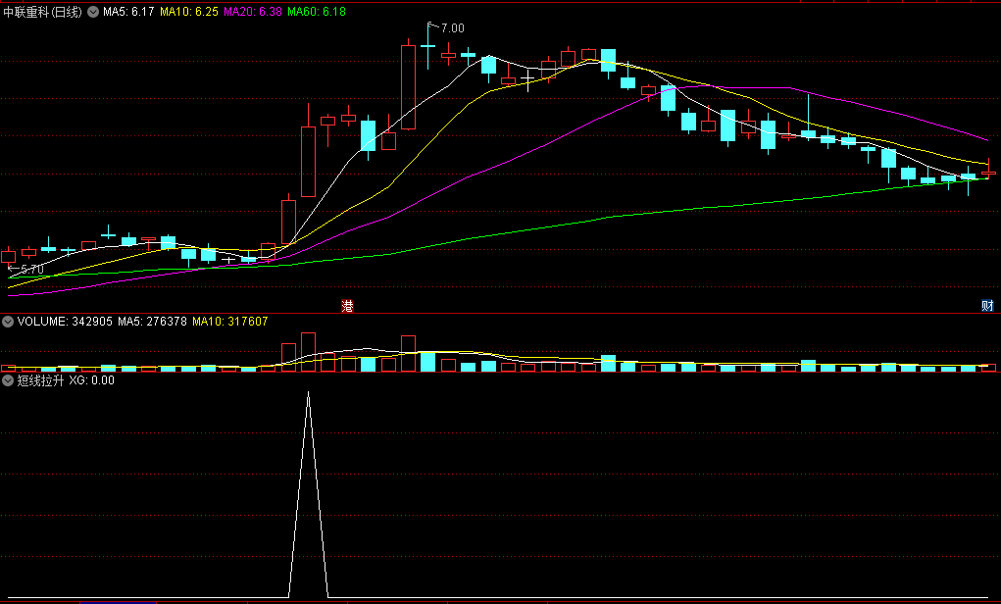Click the 7.00 high price annotation

point(453,28)
